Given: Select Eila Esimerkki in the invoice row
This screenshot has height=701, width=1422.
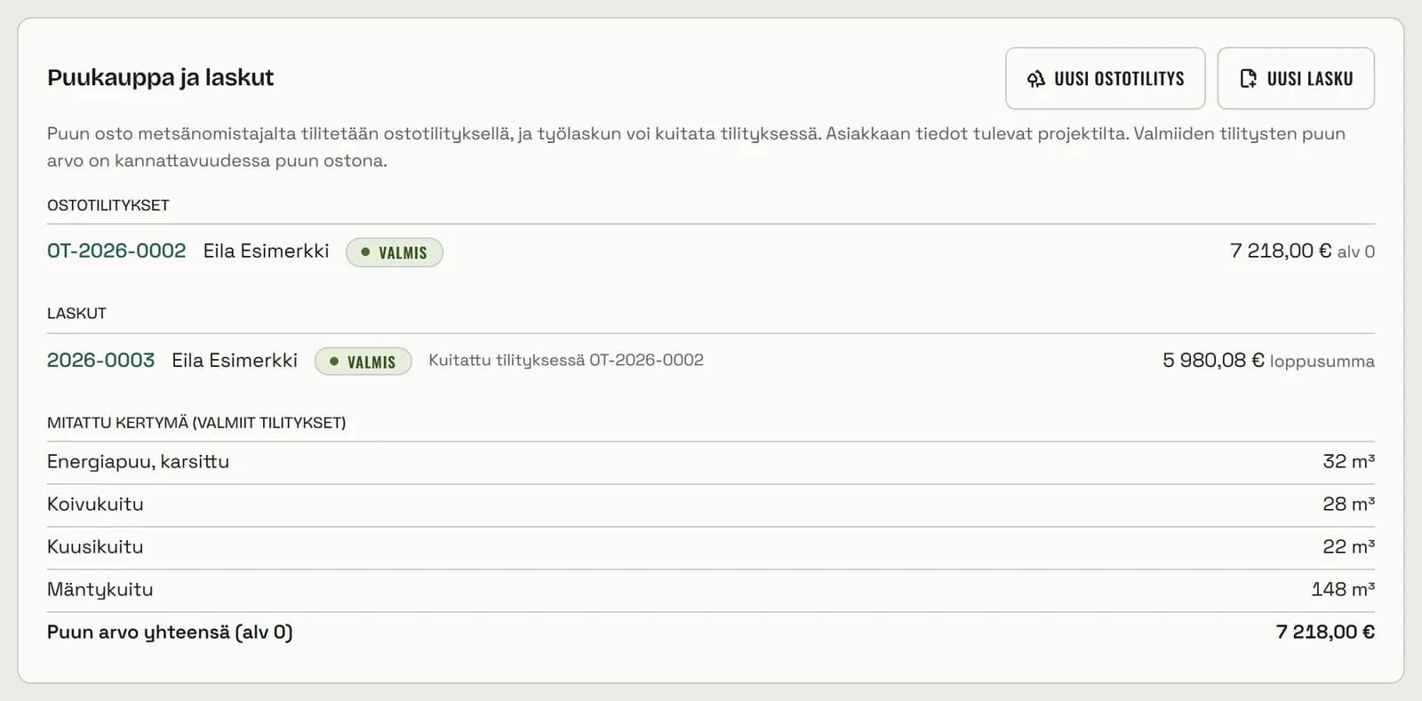Looking at the screenshot, I should click(x=235, y=360).
